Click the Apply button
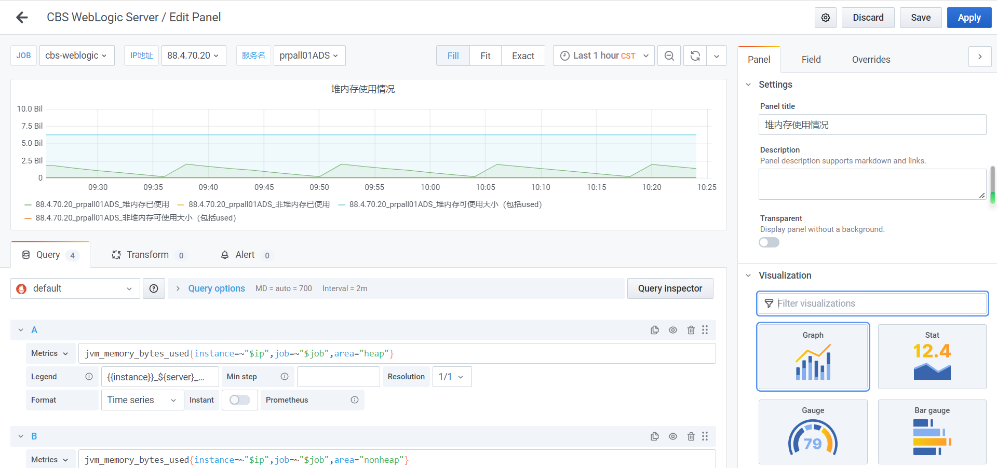997x468 pixels. (x=969, y=18)
